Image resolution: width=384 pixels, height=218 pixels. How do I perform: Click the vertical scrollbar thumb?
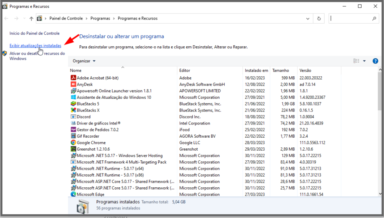[x=380, y=91]
